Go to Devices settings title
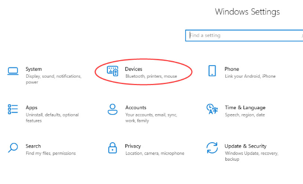303x184 pixels. (x=134, y=69)
